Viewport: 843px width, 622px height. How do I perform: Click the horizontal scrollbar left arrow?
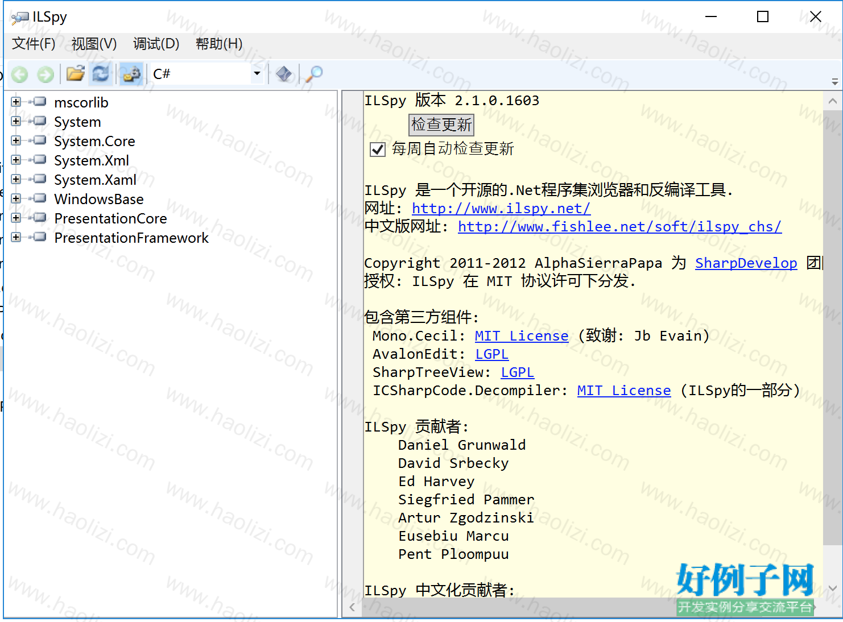(352, 607)
